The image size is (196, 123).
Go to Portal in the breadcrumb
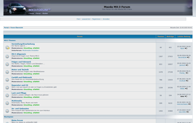pyautogui.click(x=7, y=28)
